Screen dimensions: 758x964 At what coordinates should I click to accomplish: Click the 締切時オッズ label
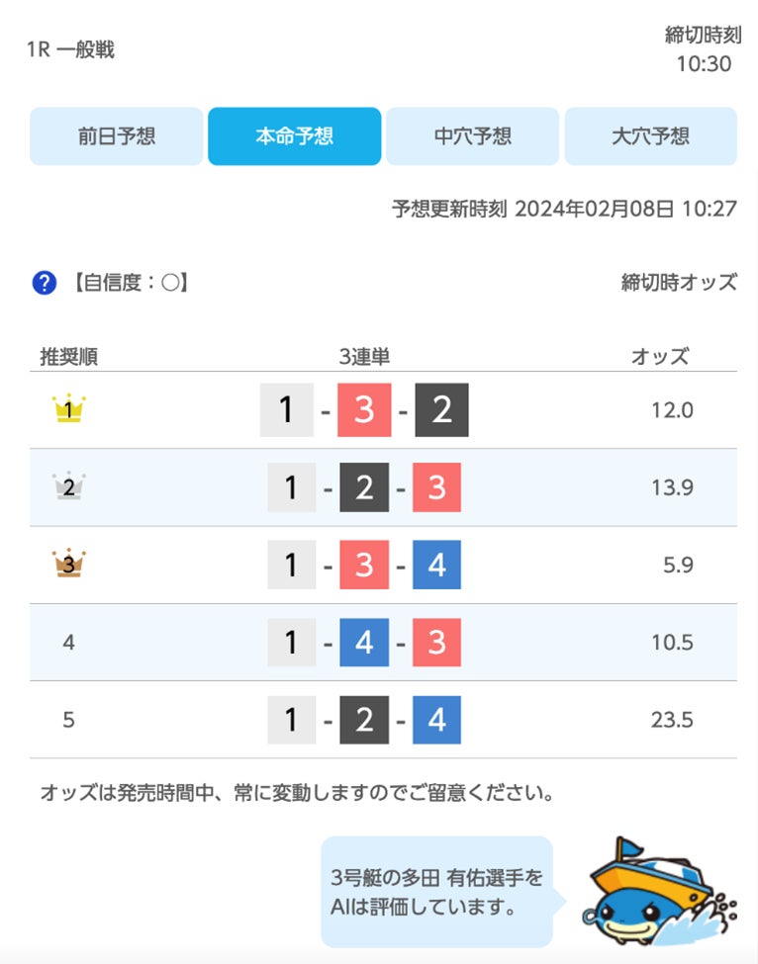[x=679, y=283]
